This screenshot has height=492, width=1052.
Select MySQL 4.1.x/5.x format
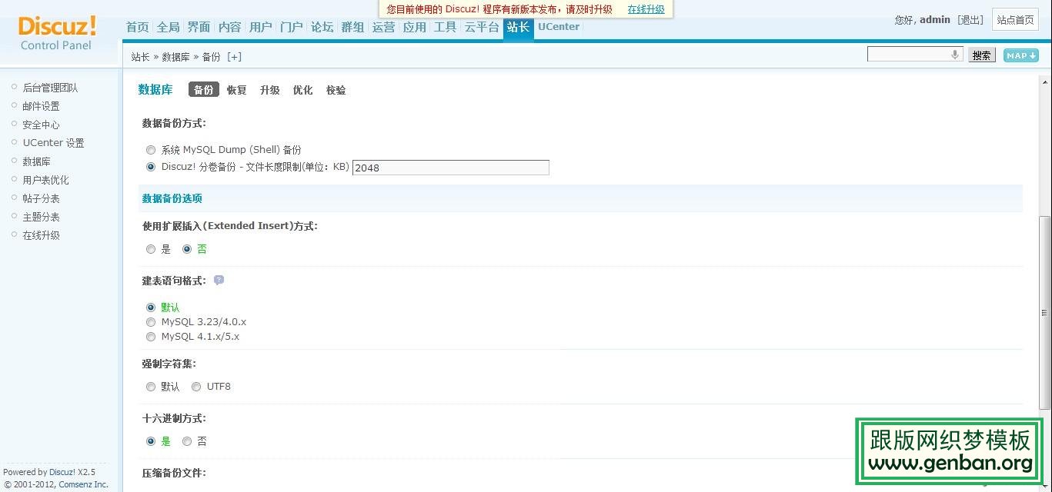point(151,337)
